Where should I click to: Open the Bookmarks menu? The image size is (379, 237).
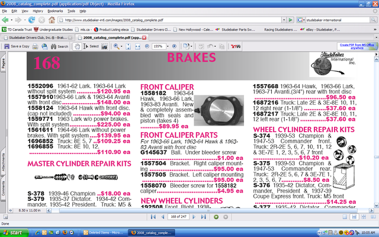pyautogui.click(x=55, y=11)
